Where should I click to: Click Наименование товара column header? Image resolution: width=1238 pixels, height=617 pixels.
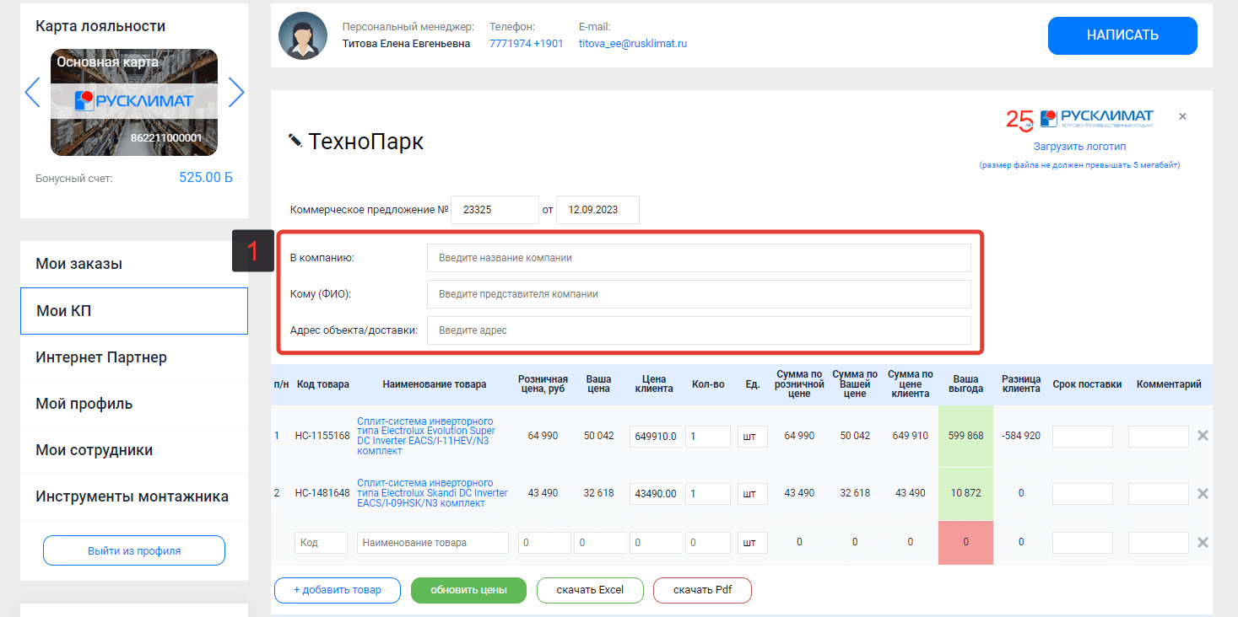coord(435,384)
